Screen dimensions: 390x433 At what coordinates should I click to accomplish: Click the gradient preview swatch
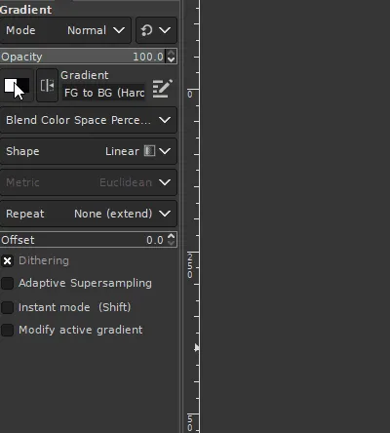[17, 86]
